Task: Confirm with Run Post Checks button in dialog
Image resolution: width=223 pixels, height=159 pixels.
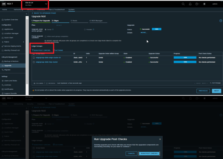Action: point(149,153)
